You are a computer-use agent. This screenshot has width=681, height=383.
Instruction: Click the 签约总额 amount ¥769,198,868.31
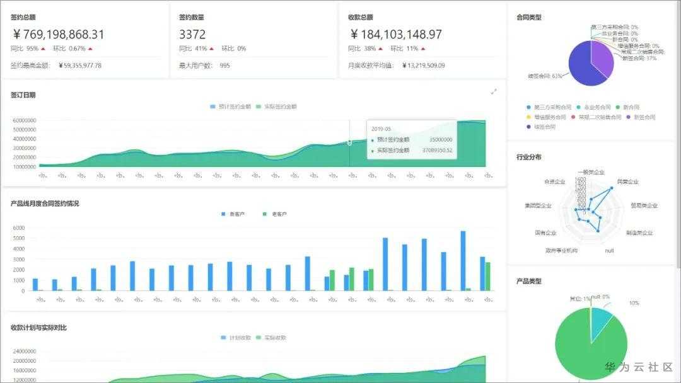pos(59,35)
